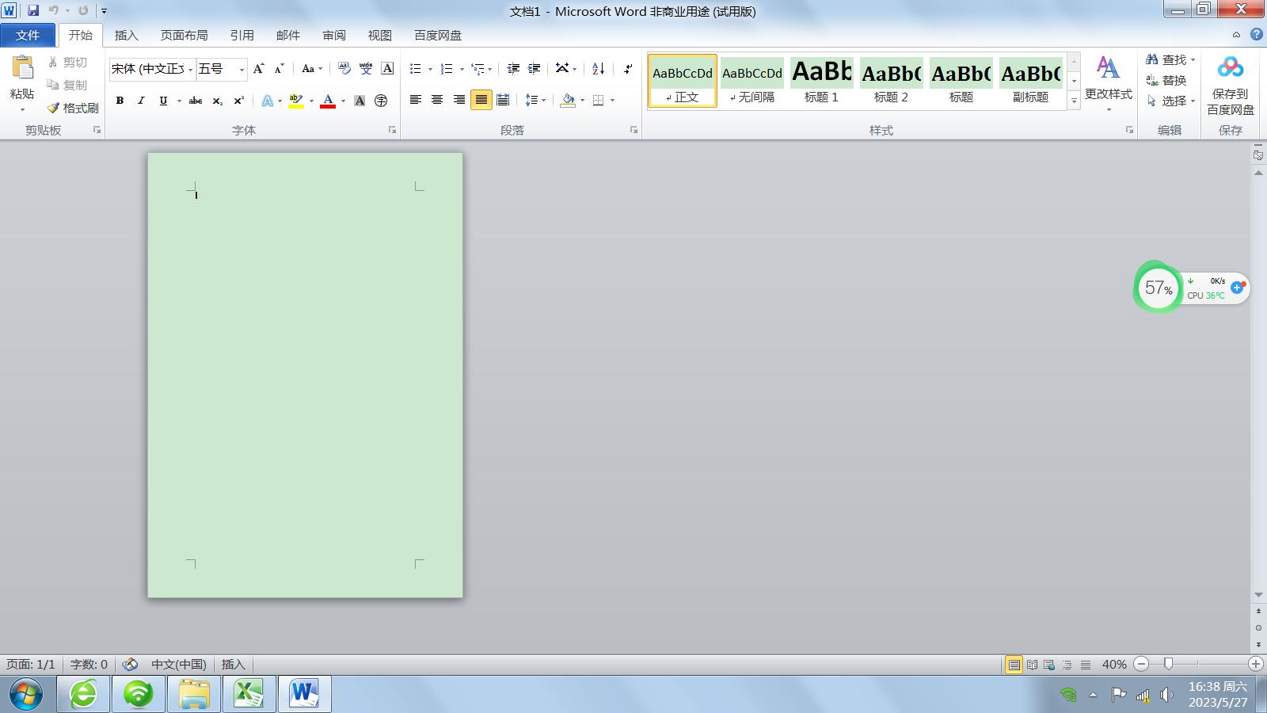
Task: Open the 页面布局 (Page Layout) tab
Action: [x=184, y=35]
